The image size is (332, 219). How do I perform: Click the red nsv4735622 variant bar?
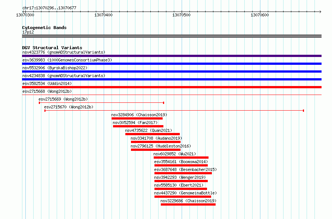coord(153,134)
